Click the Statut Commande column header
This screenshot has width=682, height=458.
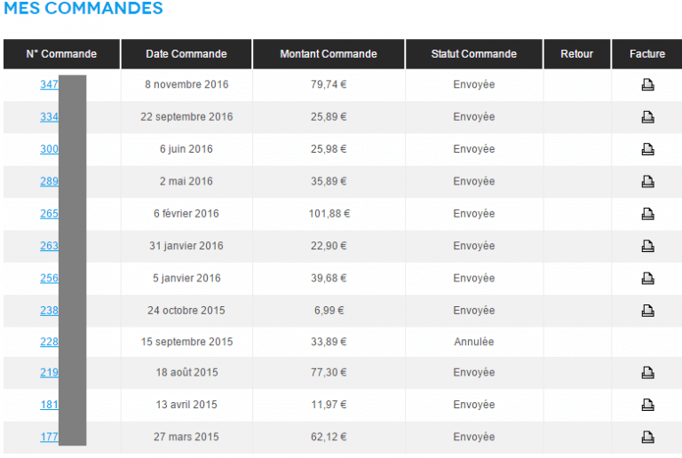click(473, 54)
